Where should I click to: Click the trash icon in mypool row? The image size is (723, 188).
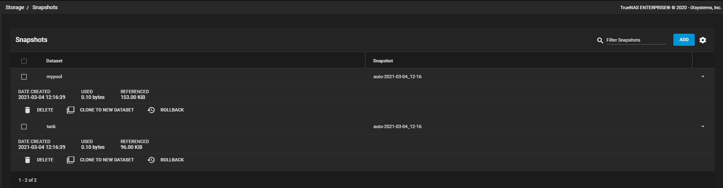28,110
